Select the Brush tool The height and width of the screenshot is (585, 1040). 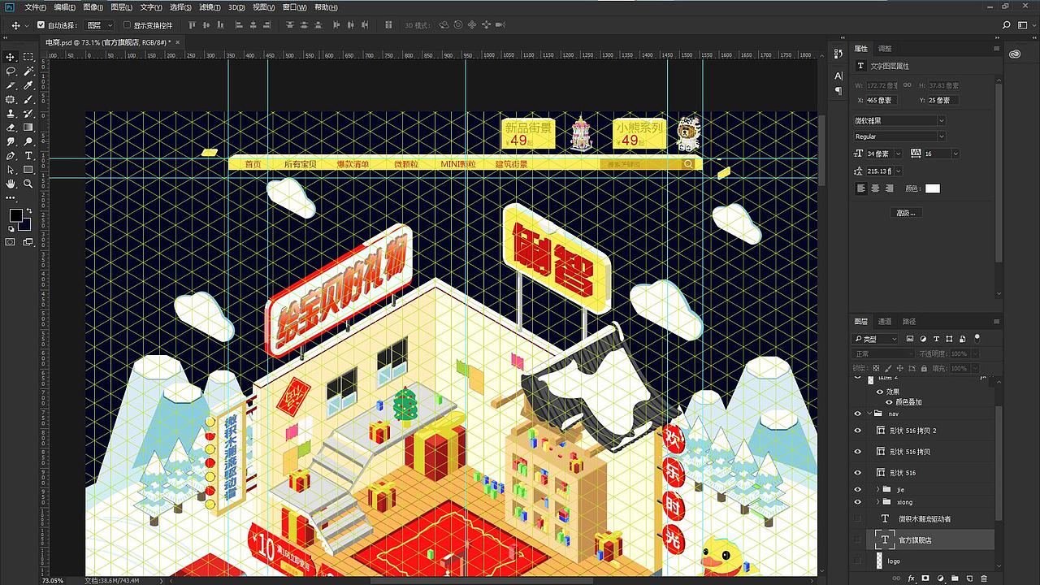(x=28, y=99)
